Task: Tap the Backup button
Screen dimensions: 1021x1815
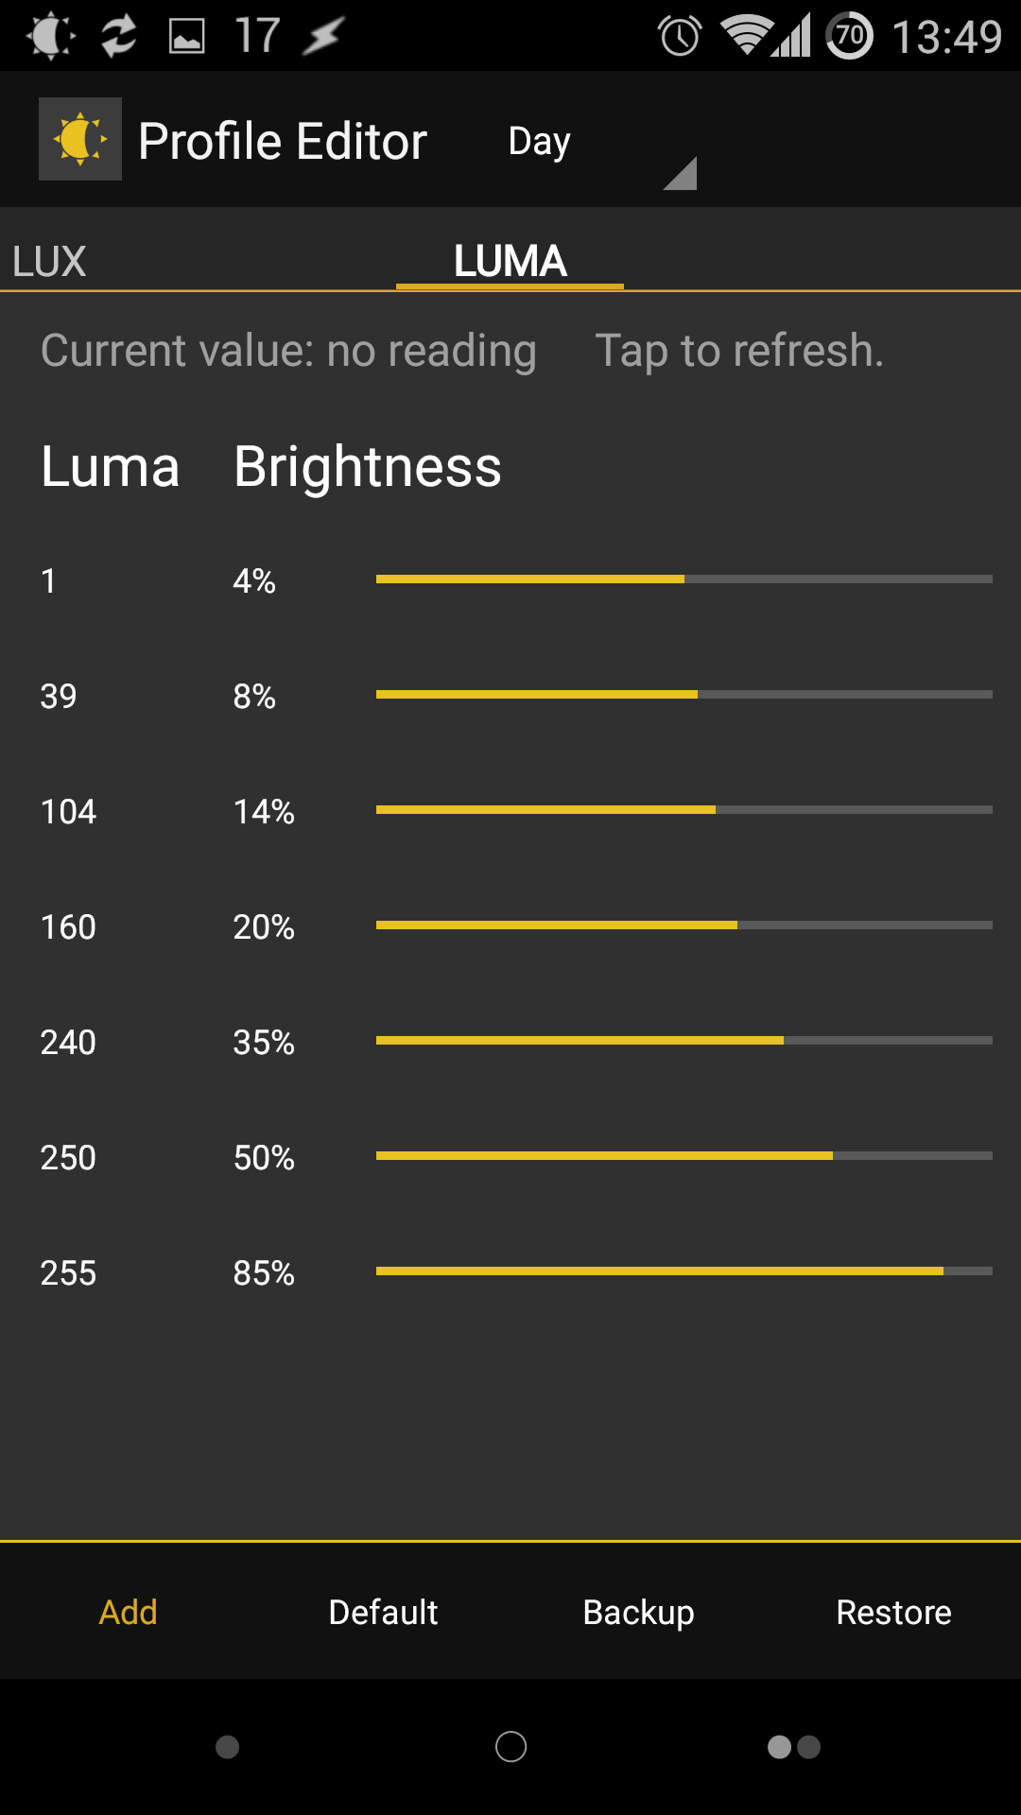Action: (638, 1613)
